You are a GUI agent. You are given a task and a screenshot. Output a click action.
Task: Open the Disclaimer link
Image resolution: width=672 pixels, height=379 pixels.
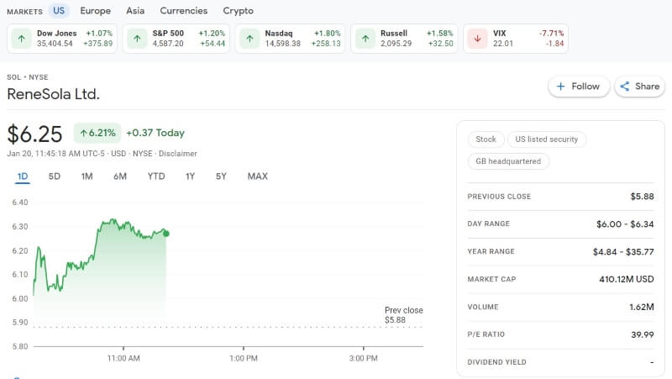178,154
